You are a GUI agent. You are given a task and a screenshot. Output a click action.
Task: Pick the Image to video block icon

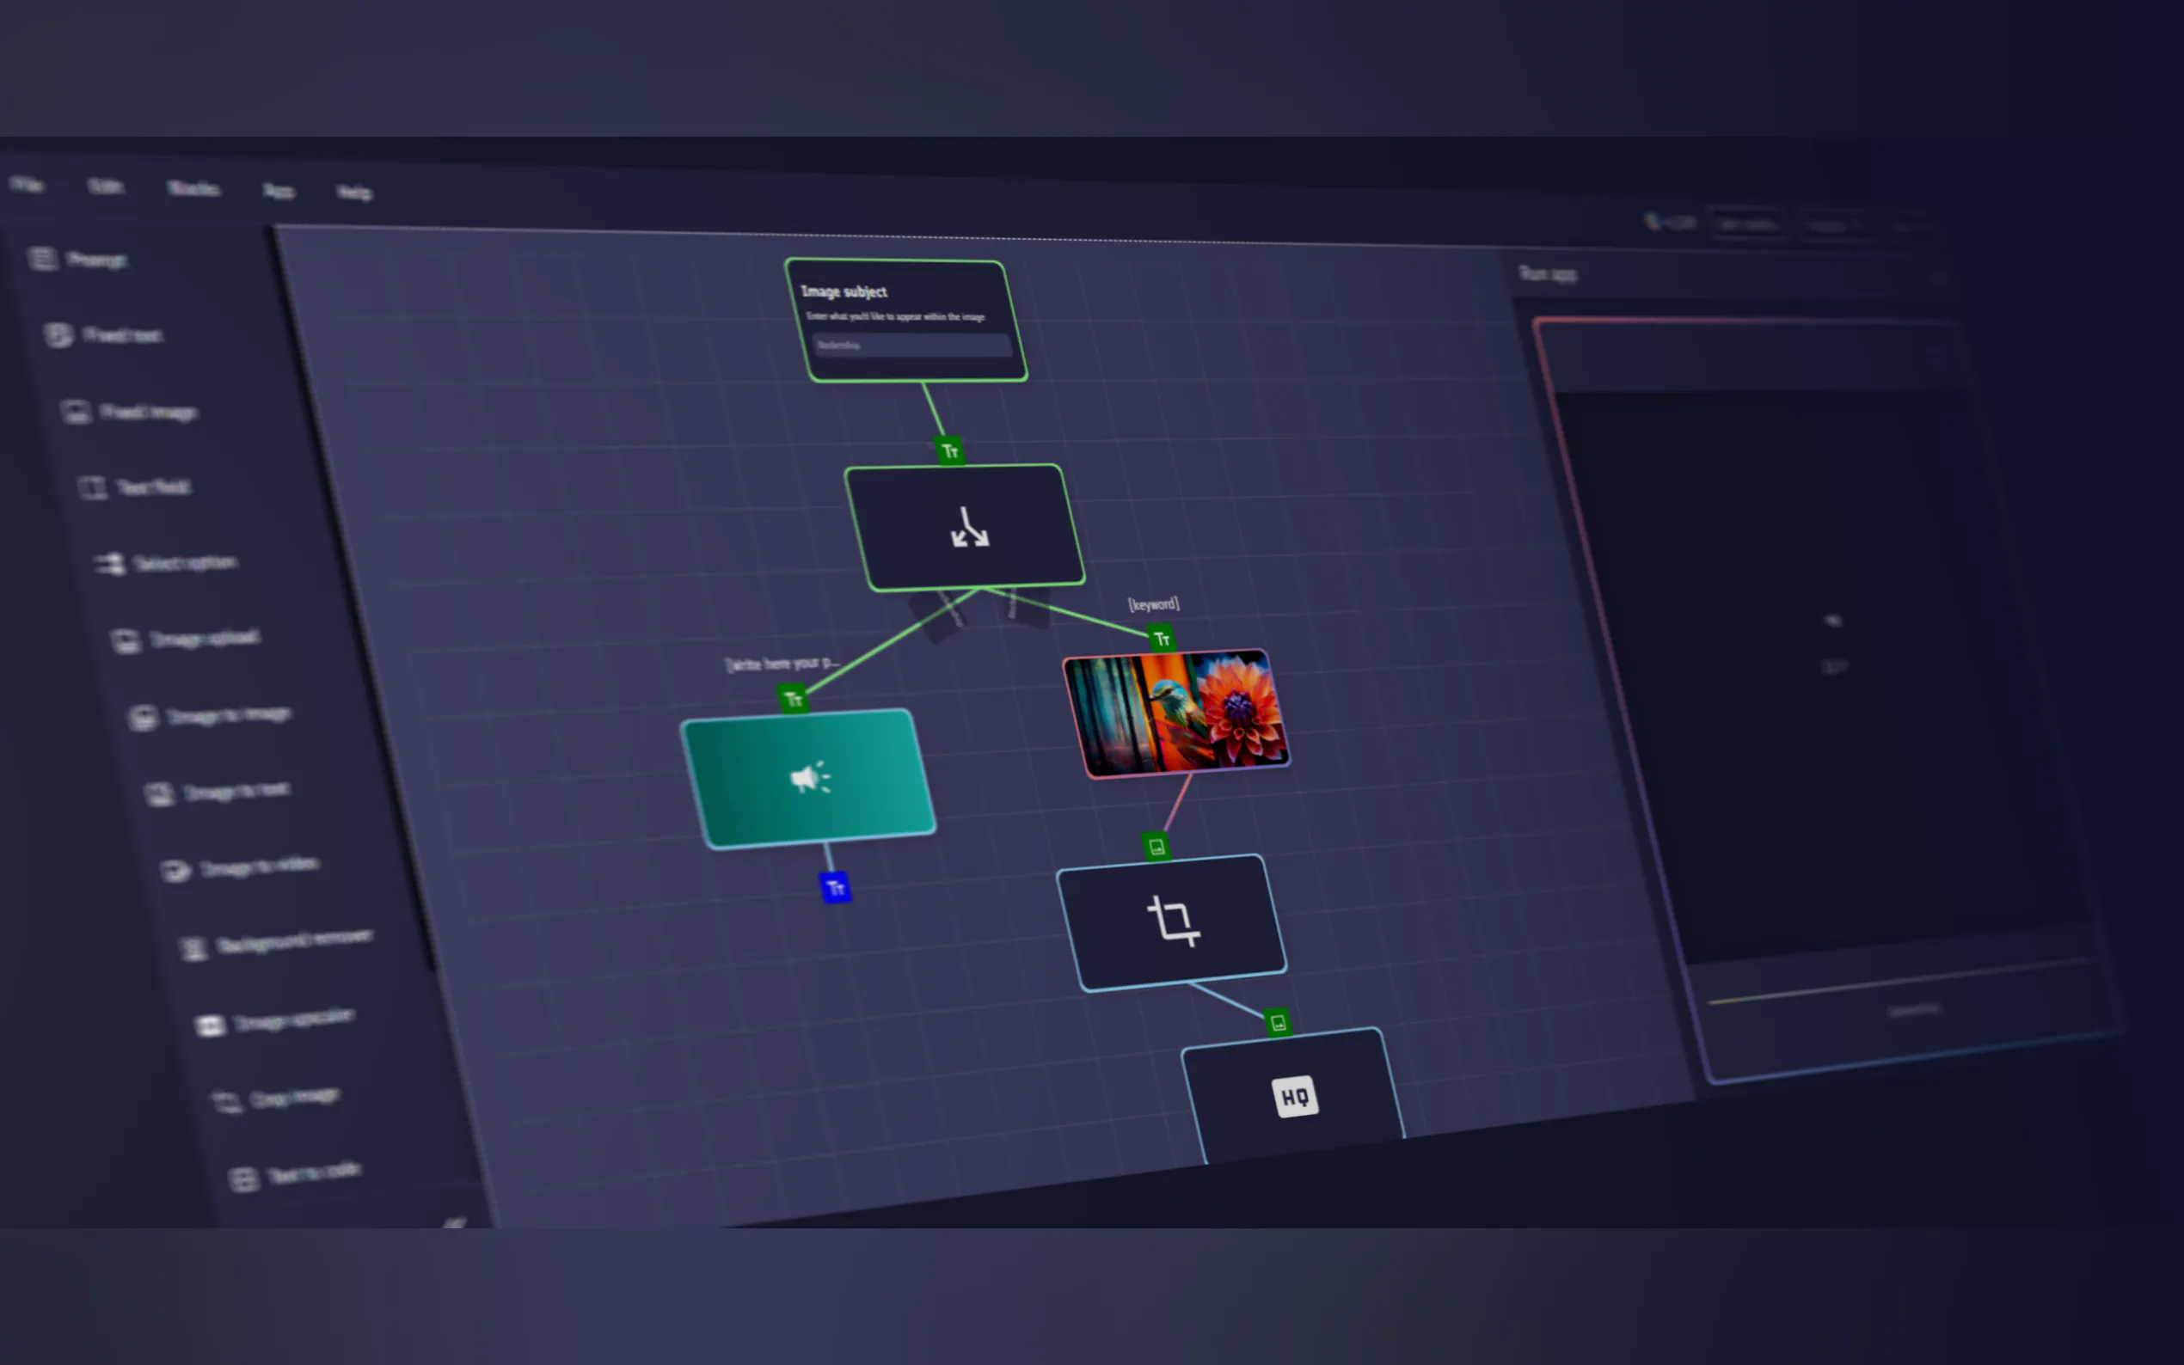[175, 870]
